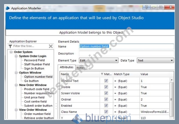Click the Description input field
The width and height of the screenshot is (179, 124).
(x=127, y=53)
